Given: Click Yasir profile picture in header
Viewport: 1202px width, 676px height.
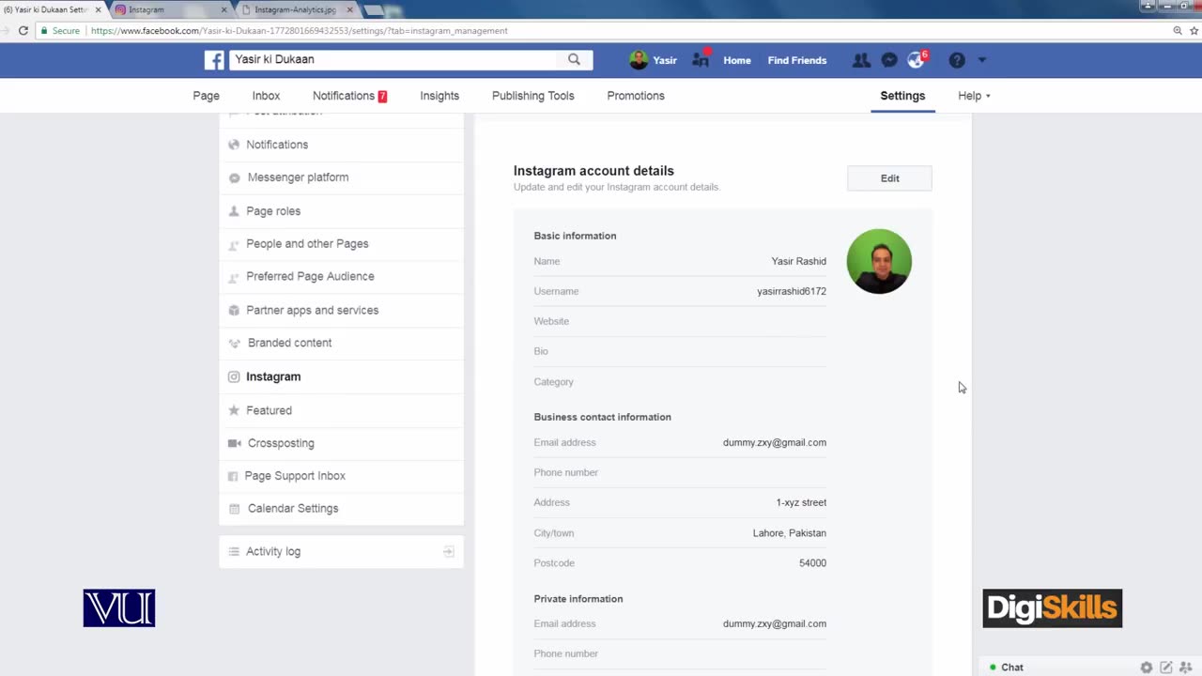Looking at the screenshot, I should 639,60.
